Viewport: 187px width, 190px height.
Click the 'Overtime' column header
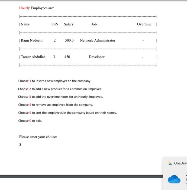click(x=144, y=24)
